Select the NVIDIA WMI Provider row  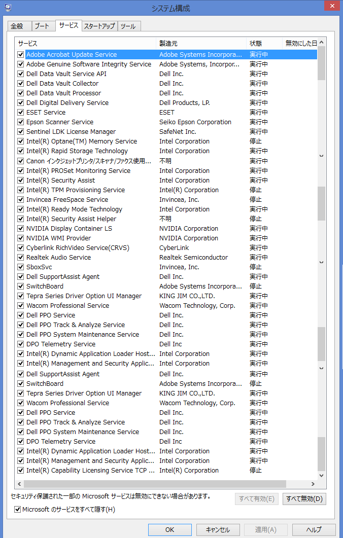pos(166,238)
